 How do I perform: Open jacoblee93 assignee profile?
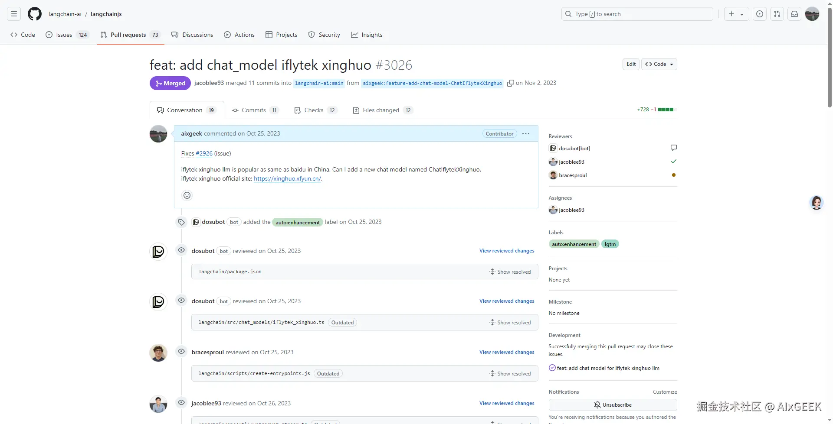coord(571,210)
